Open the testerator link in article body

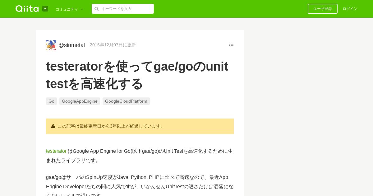tap(56, 151)
